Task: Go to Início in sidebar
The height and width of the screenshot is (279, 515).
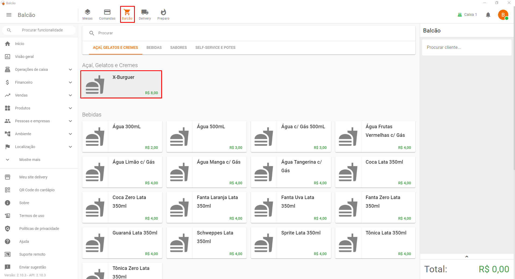Action: (x=39, y=44)
